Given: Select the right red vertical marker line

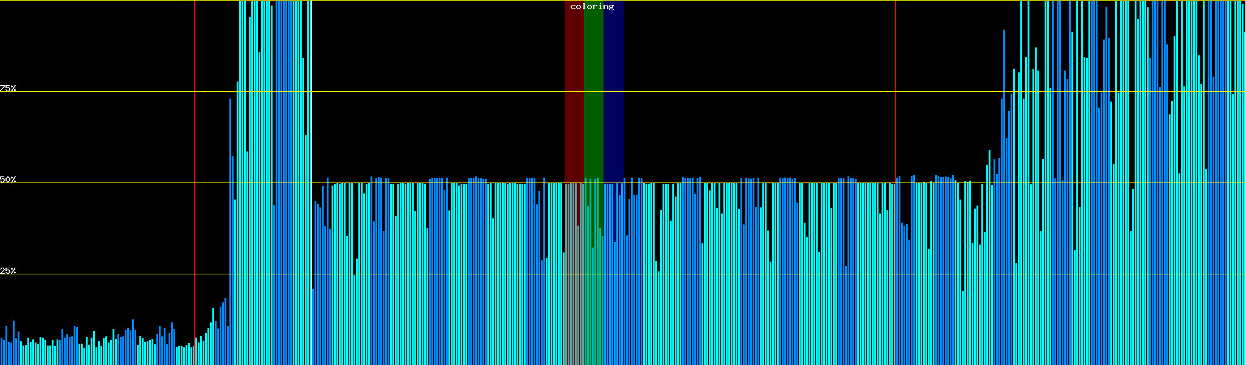Looking at the screenshot, I should [x=896, y=122].
